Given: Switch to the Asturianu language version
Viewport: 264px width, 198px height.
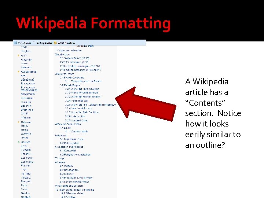Looking at the screenshot, I should 26,67.
